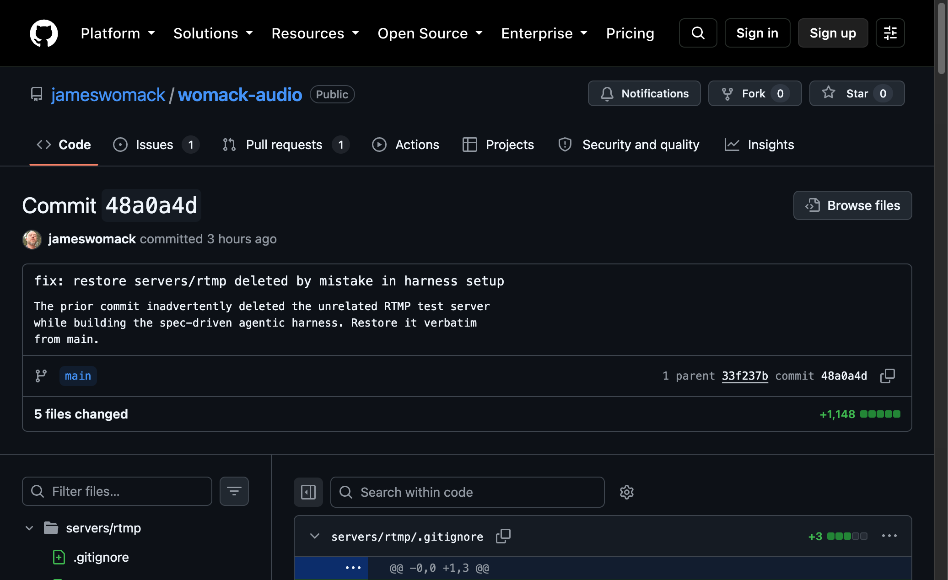Image resolution: width=948 pixels, height=580 pixels.
Task: Go to the GitHub homepage logo
Action: point(44,33)
